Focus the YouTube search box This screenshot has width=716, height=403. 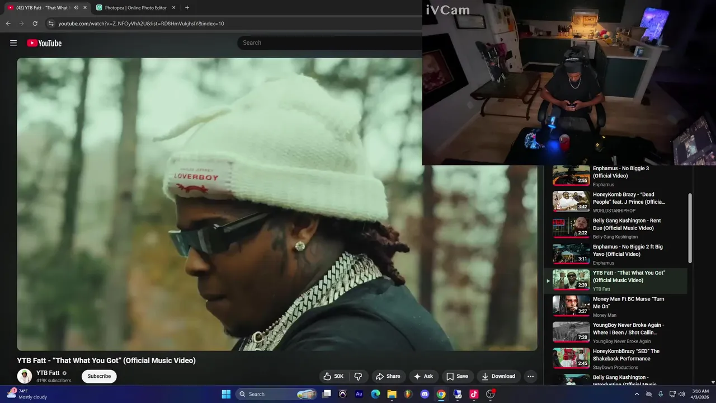(330, 43)
